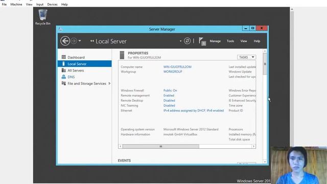Click the All Servers icon
Viewport: 327px width, 184px height.
click(63, 71)
